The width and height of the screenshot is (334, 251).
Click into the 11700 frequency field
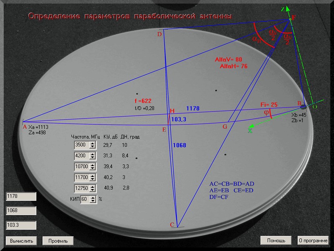[x=82, y=177]
